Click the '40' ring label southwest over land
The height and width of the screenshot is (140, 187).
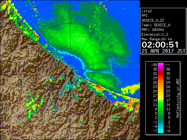click(x=30, y=94)
